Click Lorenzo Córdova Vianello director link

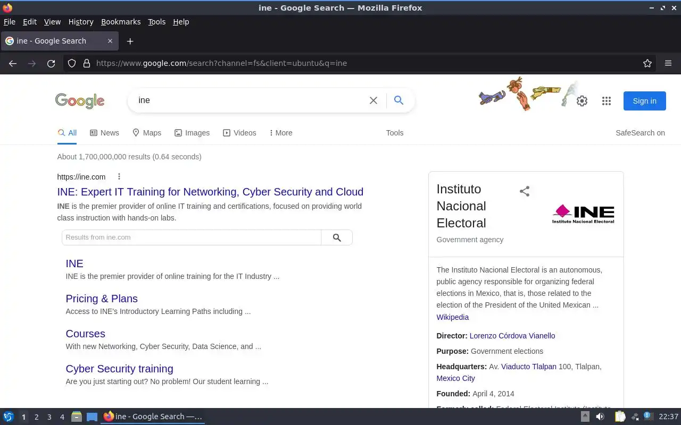[512, 336]
